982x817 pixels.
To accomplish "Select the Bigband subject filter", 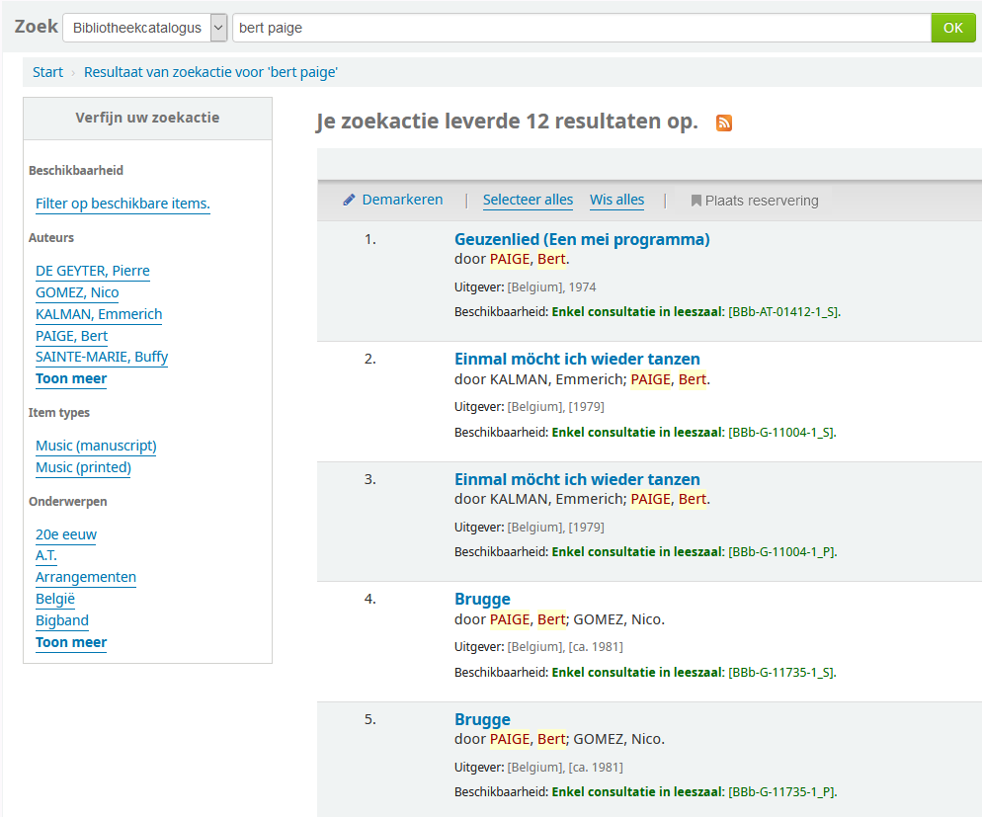I will 62,621.
